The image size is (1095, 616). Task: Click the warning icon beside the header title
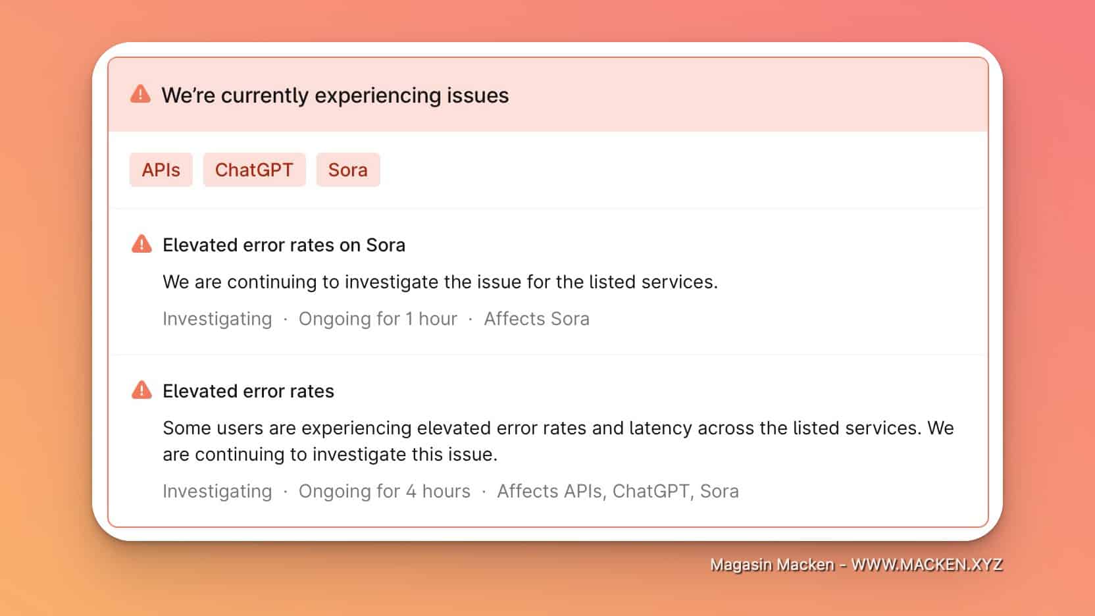coord(140,94)
